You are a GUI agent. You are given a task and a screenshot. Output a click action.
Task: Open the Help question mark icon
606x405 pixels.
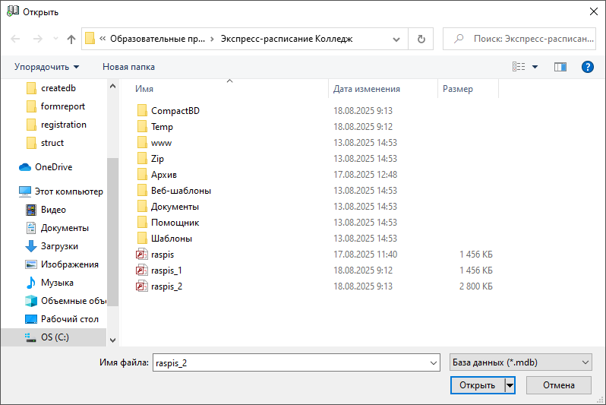tap(587, 67)
